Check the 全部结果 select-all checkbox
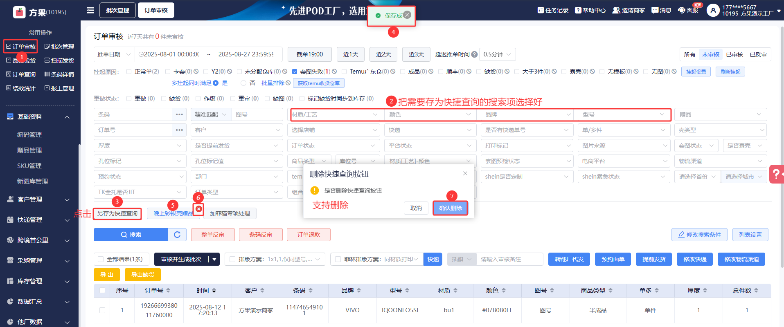This screenshot has height=327, width=784. pos(101,259)
